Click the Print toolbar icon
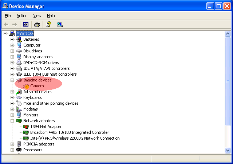 pyautogui.click(x=37, y=24)
